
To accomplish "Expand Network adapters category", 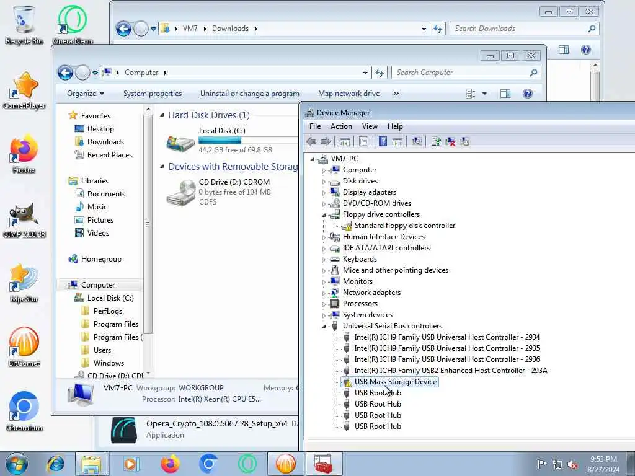I will click(x=324, y=293).
